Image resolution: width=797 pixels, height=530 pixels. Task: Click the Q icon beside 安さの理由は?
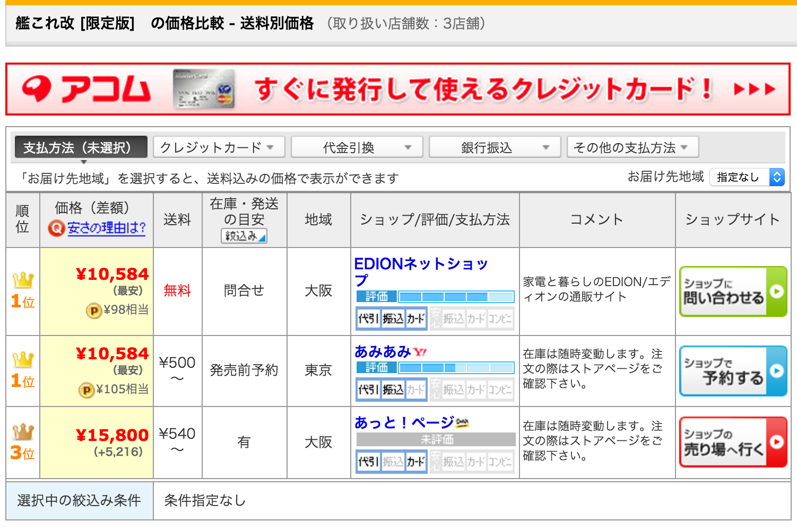coord(56,228)
